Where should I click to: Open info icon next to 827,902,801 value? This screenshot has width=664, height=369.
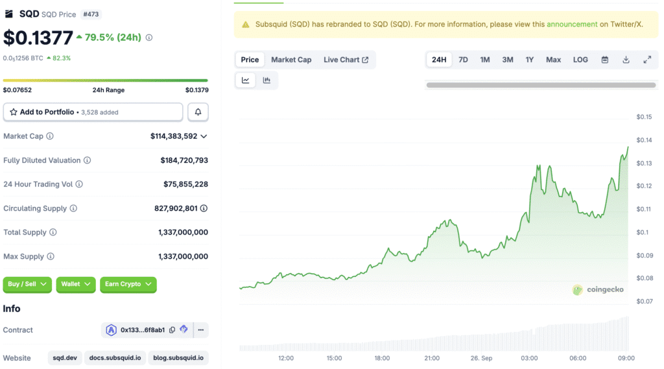coord(204,208)
